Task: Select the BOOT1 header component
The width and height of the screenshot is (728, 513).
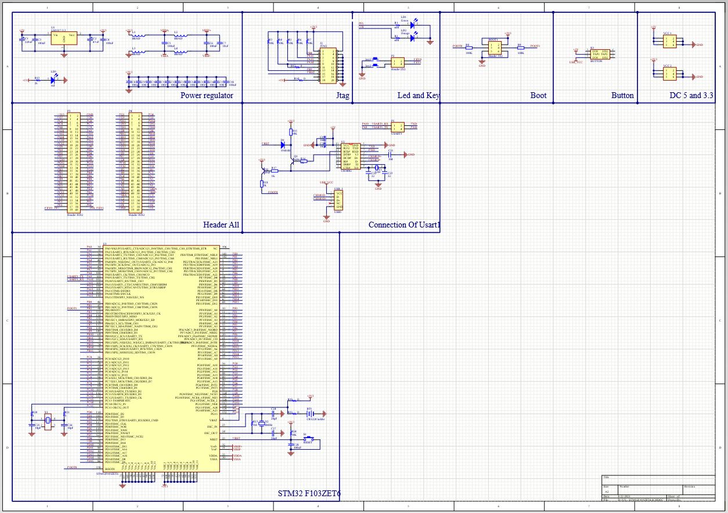Action: (x=494, y=47)
